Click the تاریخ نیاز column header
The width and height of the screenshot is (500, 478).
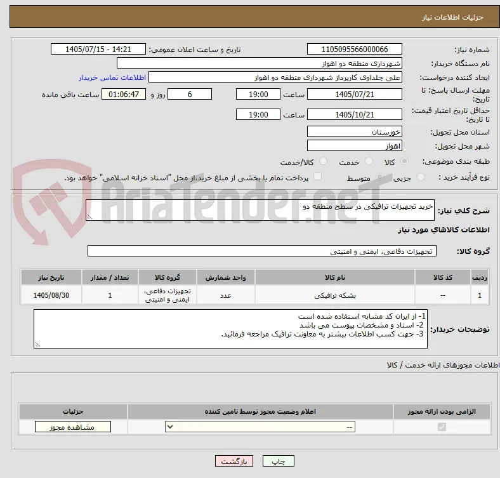click(x=51, y=277)
